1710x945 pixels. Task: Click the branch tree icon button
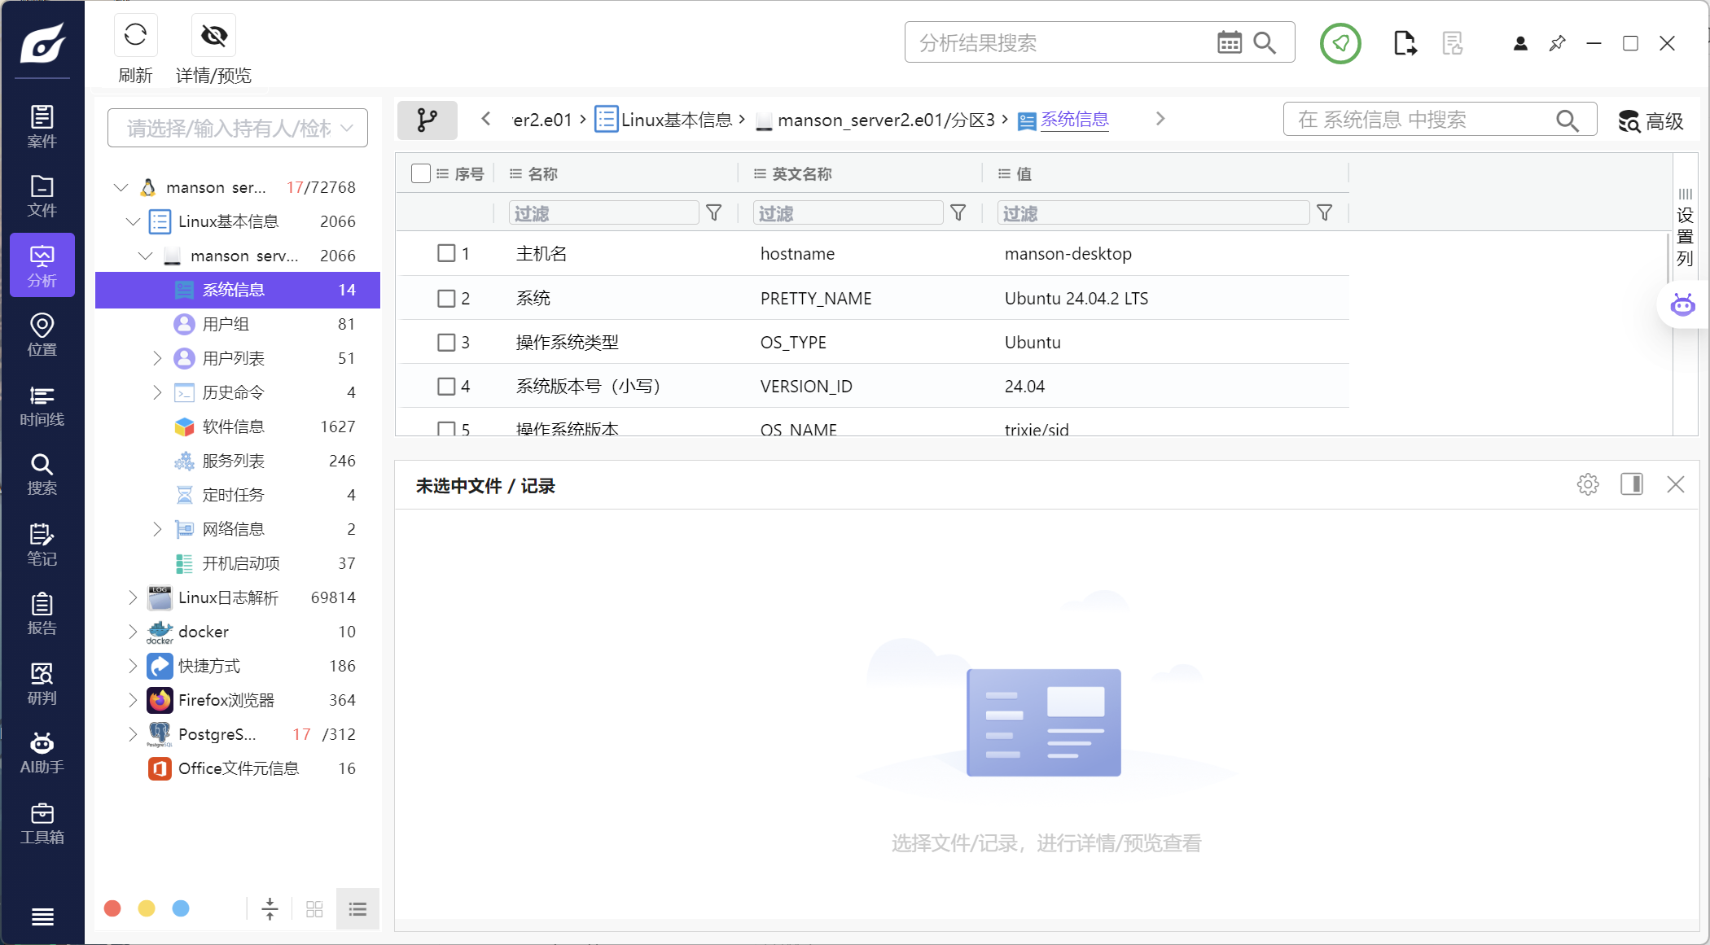427,120
